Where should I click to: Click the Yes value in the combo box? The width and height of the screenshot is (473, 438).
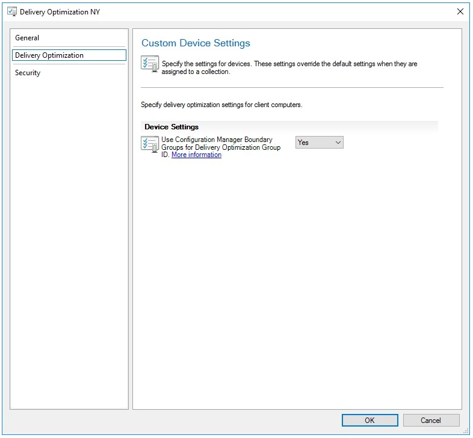314,143
